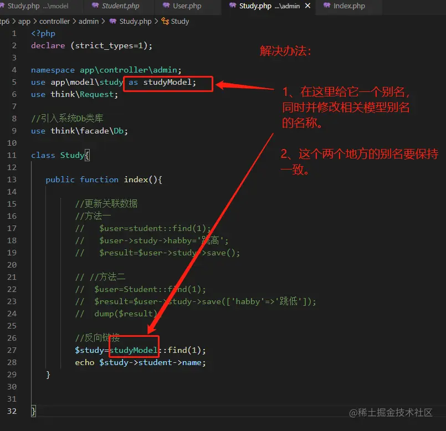This screenshot has width=446, height=431.
Task: Click 'function' keyword on line 13
Action: click(99, 180)
